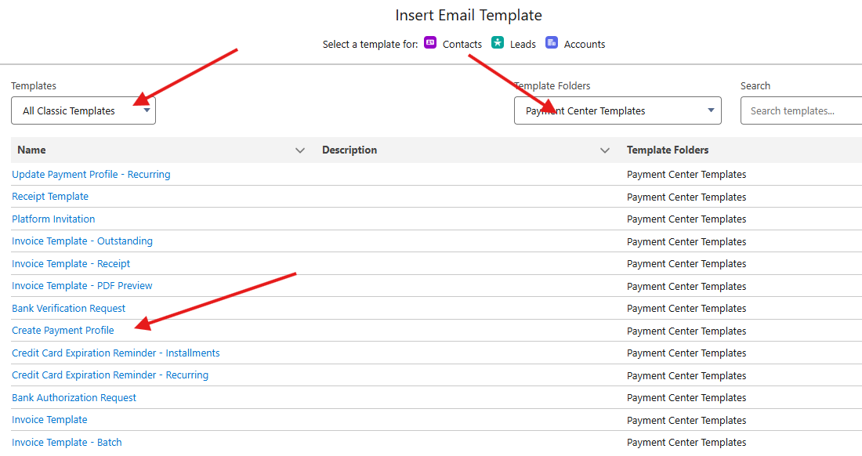Click folder cell in Platform Invitation row
The image size is (862, 456).
click(686, 219)
